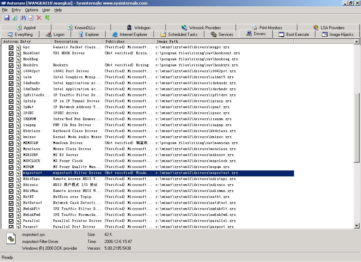Click the Autoruns title bar app icon
This screenshot has height=262, width=361.
[x=3, y=3]
